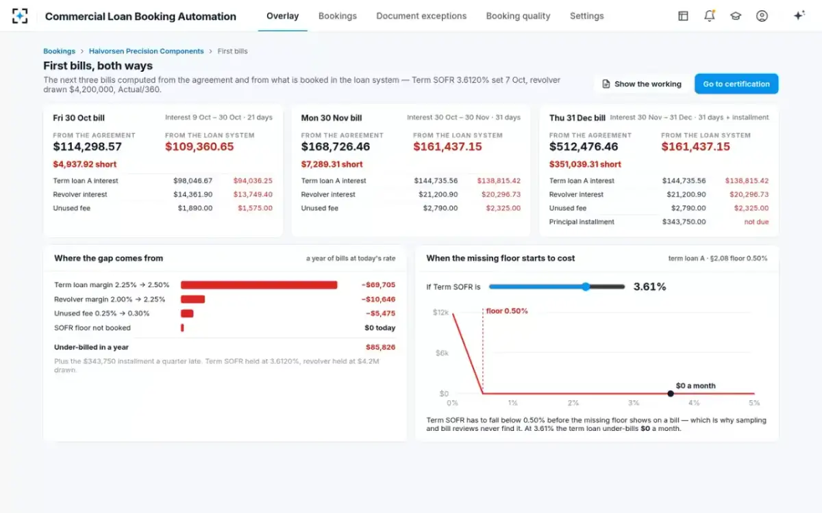Image resolution: width=822 pixels, height=513 pixels.
Task: Click the $7,289.31 short label
Action: point(332,164)
